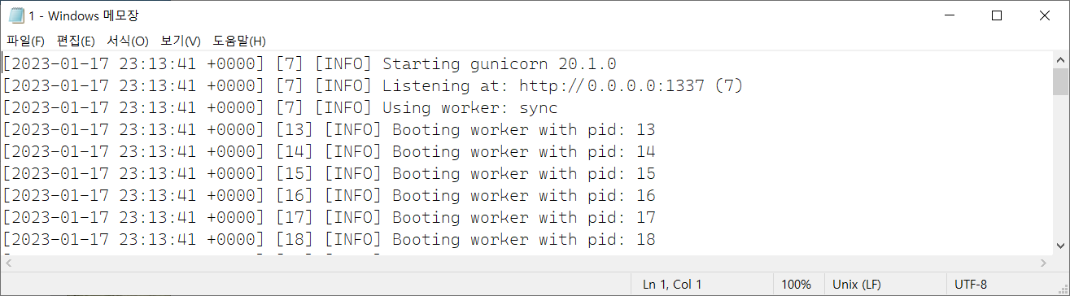This screenshot has height=296, width=1070.
Task: Click the vertical scrollbar down arrow
Action: click(1060, 246)
